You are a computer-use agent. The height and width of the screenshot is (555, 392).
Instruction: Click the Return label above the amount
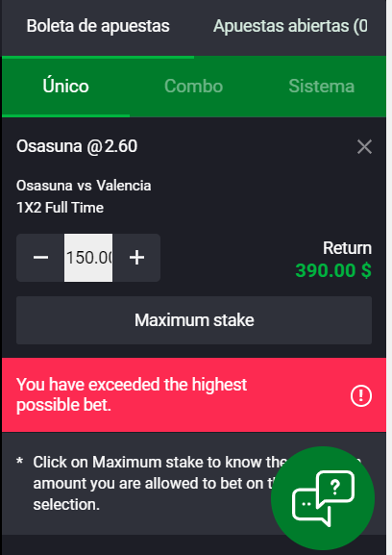click(347, 248)
